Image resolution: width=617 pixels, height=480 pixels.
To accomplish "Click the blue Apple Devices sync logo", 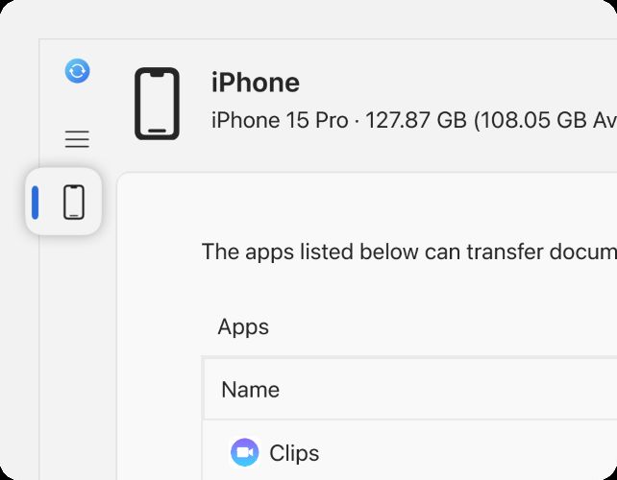I will click(x=77, y=70).
